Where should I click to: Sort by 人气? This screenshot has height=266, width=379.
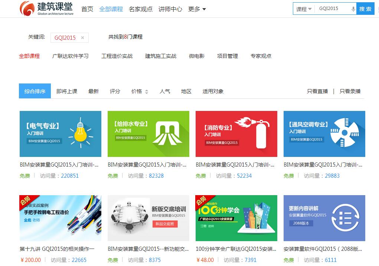(165, 91)
